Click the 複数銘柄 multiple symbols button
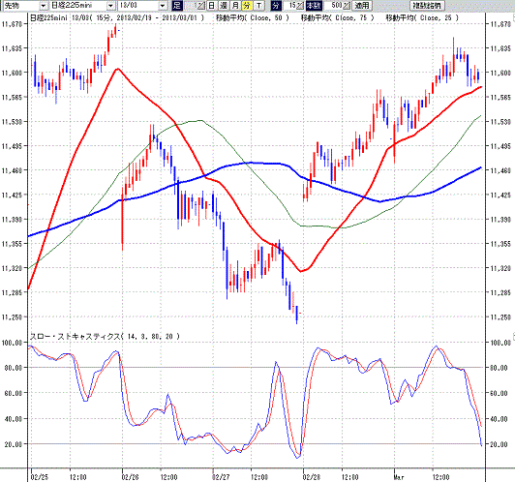This screenshot has width=515, height=482. (427, 5)
